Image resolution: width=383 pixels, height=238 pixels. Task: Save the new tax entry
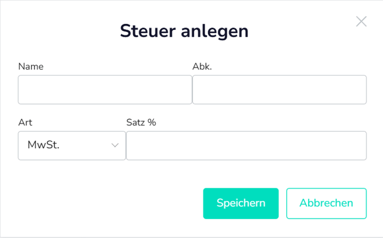241,203
